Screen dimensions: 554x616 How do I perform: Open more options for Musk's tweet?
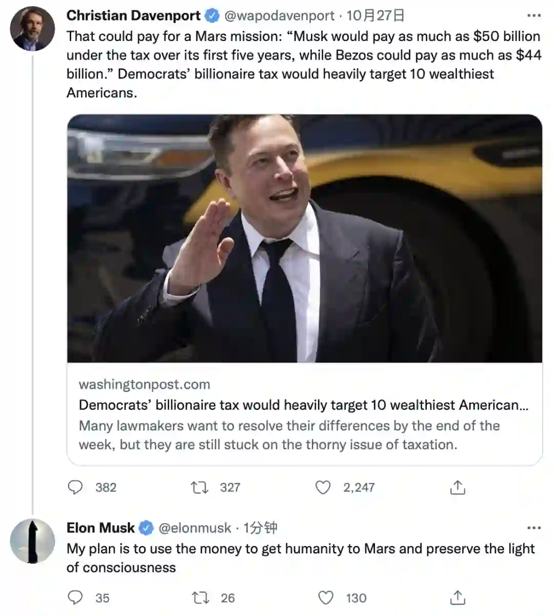pyautogui.click(x=534, y=528)
